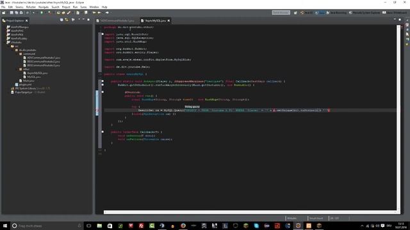Viewport: 410px width, 230px height.
Task: Select AsyncMySQL.java in Project Explorer
Action: pos(36,73)
